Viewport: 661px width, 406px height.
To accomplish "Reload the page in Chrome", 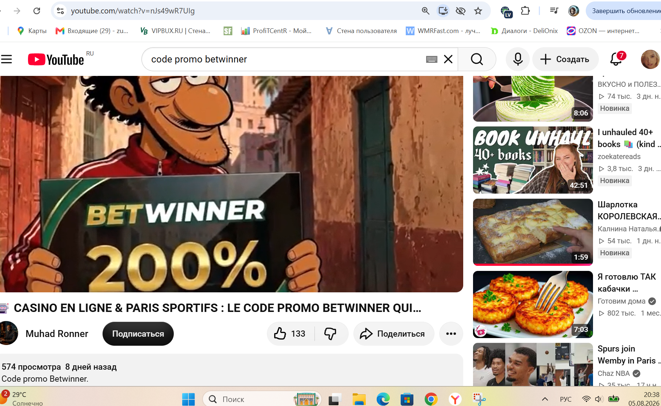I will pos(37,11).
